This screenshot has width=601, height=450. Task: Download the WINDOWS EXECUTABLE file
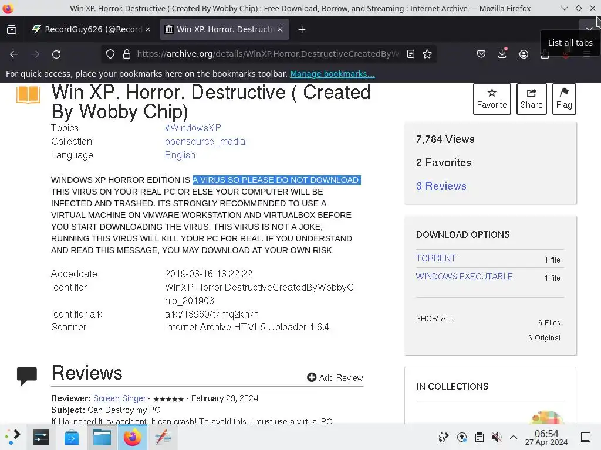[x=464, y=277]
